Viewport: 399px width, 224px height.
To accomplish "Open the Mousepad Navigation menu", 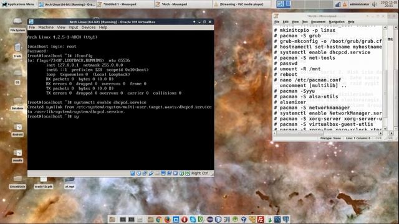I will click(337, 22).
